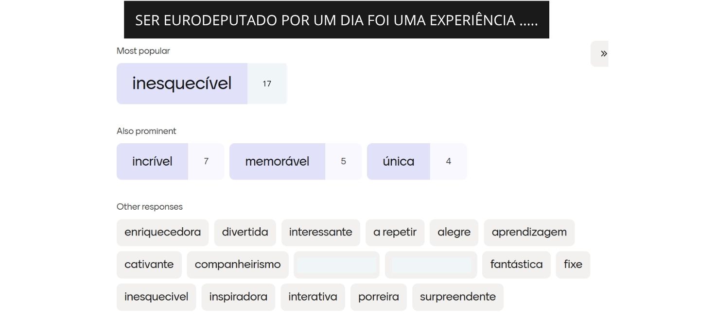This screenshot has width=716, height=318.
Task: Click the 'fantástica' response tag
Action: pyautogui.click(x=516, y=265)
